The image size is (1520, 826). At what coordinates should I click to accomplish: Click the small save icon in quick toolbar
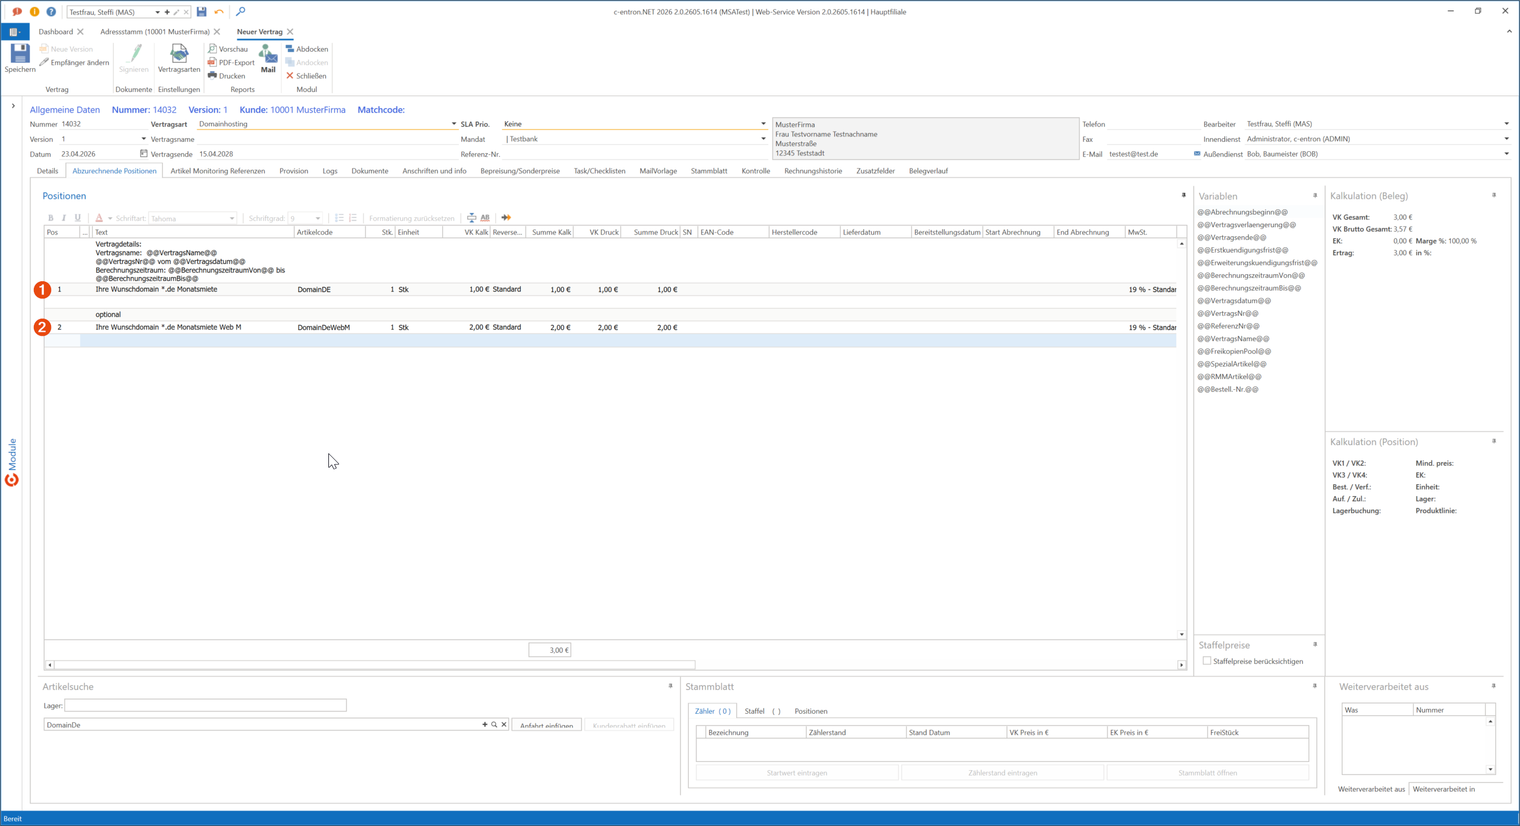tap(202, 11)
